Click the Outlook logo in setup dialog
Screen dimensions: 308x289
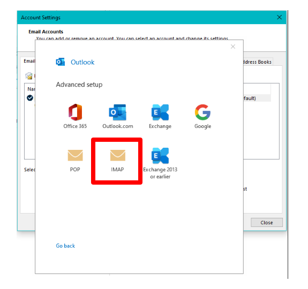61,62
